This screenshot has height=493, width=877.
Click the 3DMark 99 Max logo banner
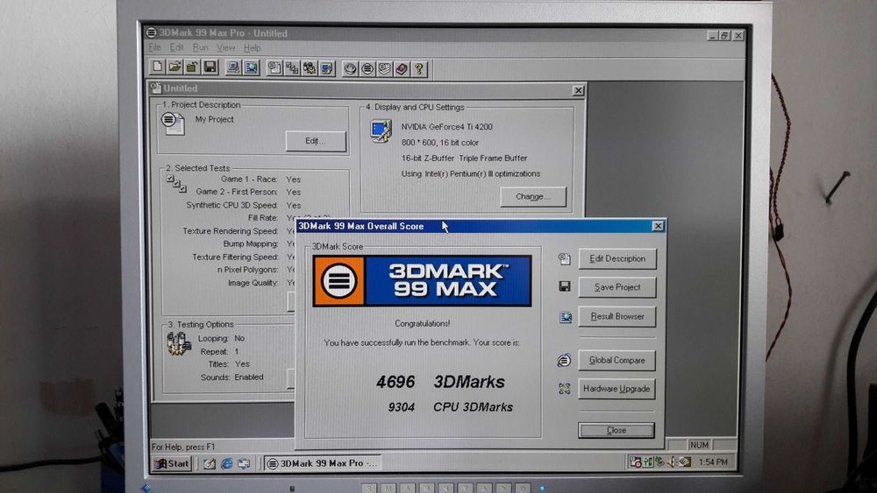pos(422,281)
